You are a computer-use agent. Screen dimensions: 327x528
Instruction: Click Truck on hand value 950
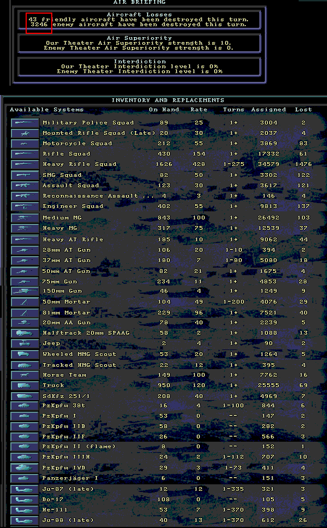(164, 385)
